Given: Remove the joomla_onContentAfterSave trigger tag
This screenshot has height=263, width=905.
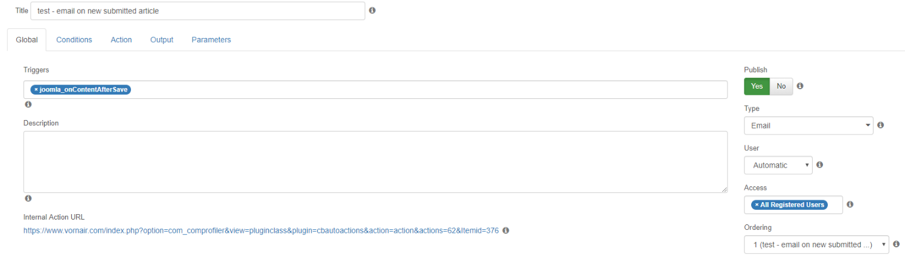Looking at the screenshot, I should pos(36,89).
